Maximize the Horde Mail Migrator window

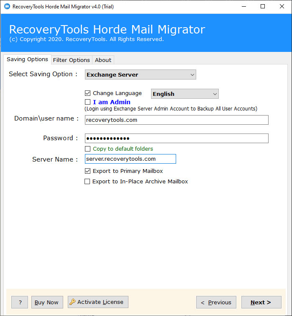pyautogui.click(x=263, y=6)
